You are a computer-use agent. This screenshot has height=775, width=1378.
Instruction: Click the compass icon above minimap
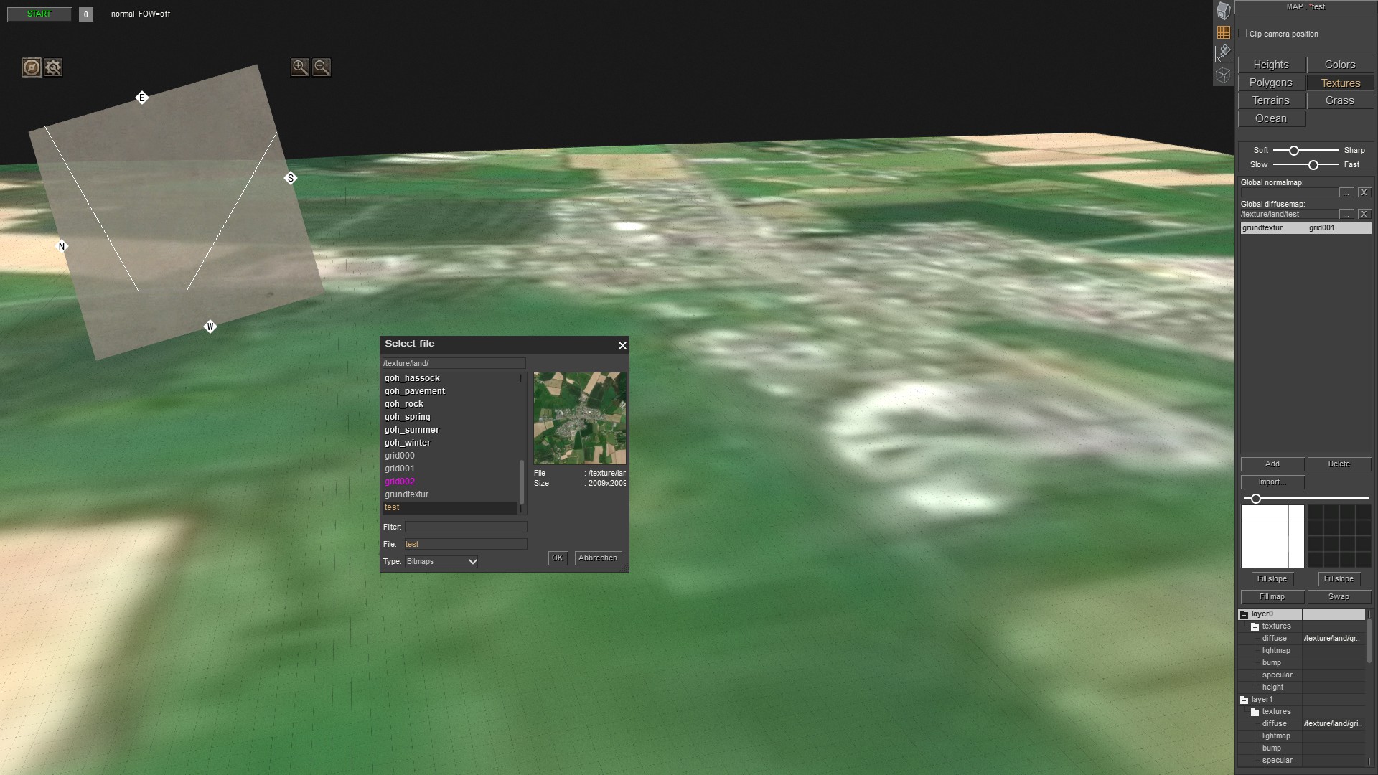click(x=31, y=67)
